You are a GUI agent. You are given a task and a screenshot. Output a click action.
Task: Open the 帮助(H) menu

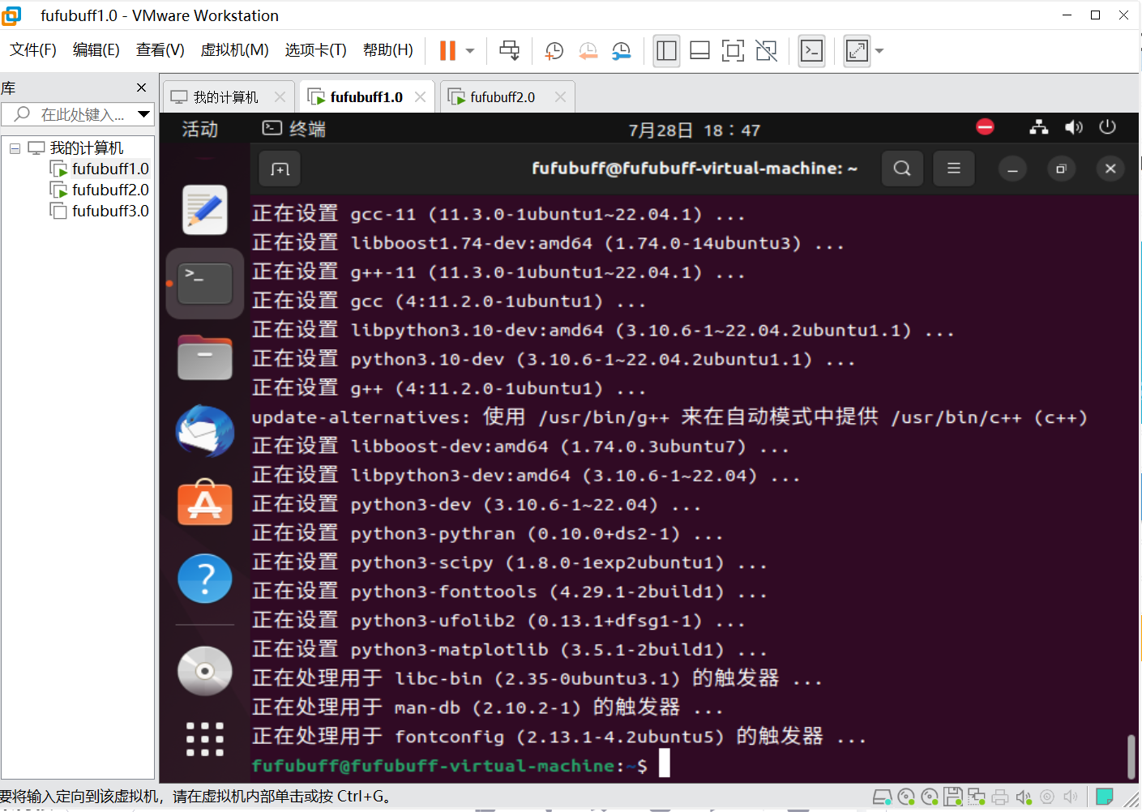[388, 50]
